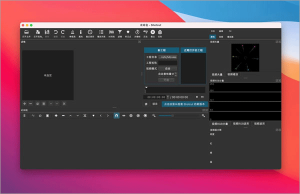Click the Playlist list icon in toolbar
This screenshot has height=194, width=300.
pyautogui.click(x=101, y=33)
